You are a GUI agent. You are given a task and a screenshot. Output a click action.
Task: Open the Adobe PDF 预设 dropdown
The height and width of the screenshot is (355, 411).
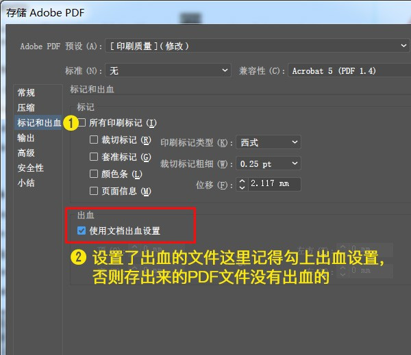pos(257,46)
